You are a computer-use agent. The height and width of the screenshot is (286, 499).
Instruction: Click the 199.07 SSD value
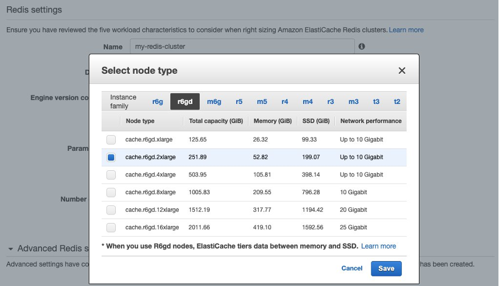pos(311,157)
